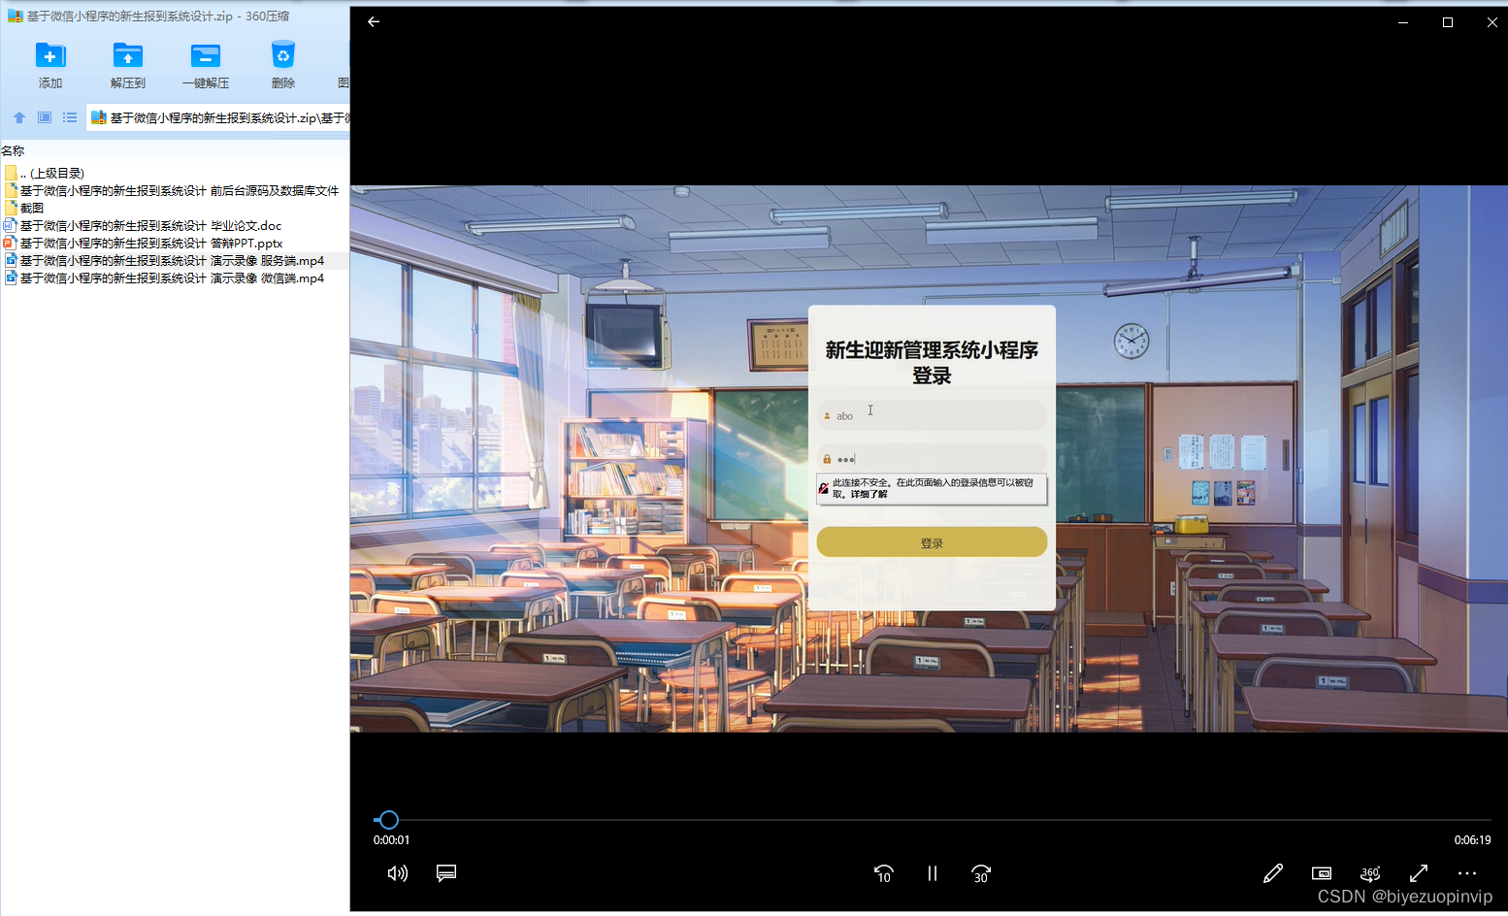Image resolution: width=1508 pixels, height=916 pixels.
Task: Click the 详细了解 link in the warning
Action: click(869, 494)
